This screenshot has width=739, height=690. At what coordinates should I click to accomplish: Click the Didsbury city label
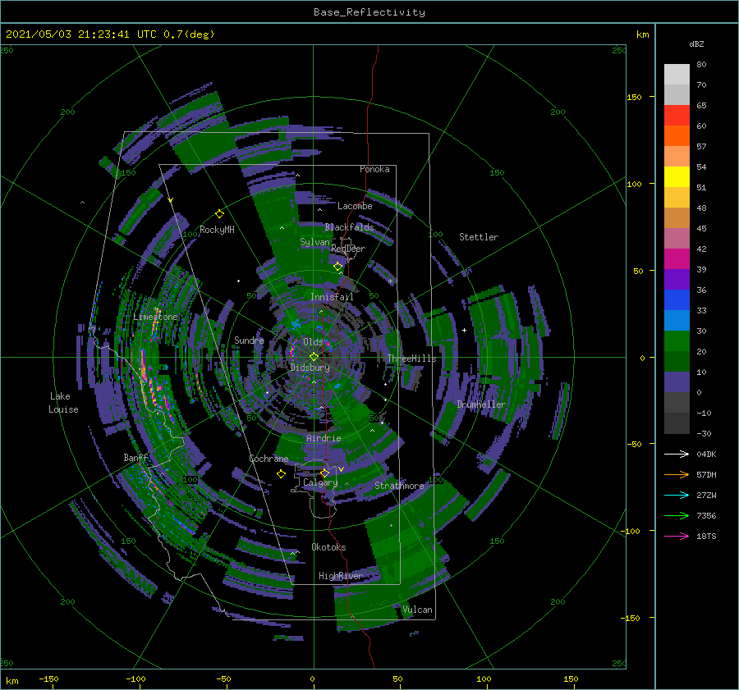(310, 368)
